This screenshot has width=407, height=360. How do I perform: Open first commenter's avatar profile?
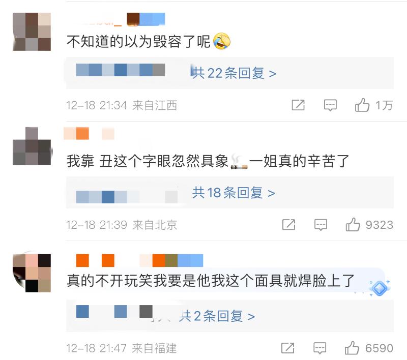pyautogui.click(x=32, y=32)
